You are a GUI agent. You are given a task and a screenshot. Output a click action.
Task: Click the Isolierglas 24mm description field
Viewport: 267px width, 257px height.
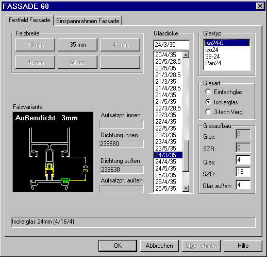pyautogui.click(x=133, y=222)
